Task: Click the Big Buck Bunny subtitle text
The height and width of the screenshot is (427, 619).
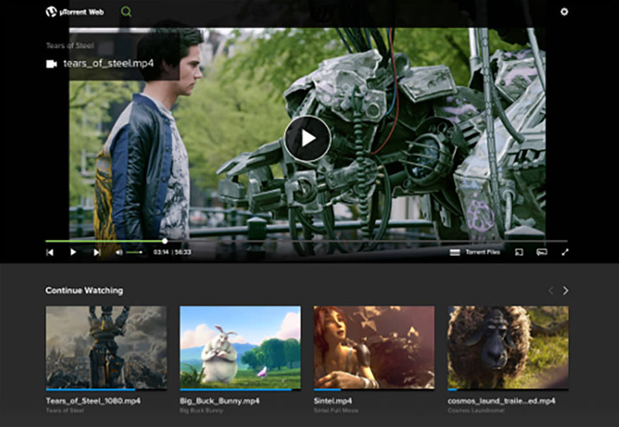Action: pyautogui.click(x=201, y=410)
